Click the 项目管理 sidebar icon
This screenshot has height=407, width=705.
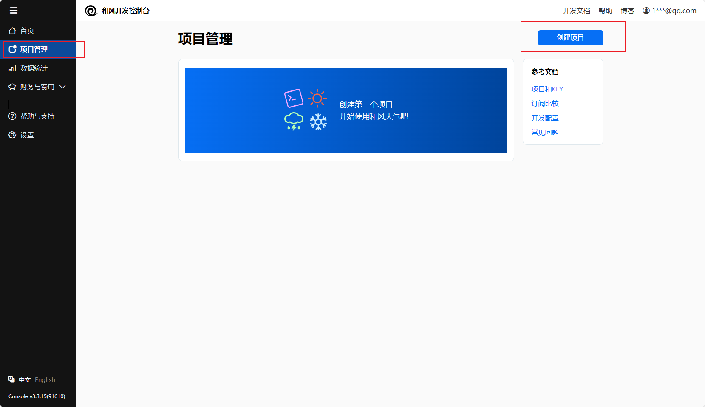12,49
